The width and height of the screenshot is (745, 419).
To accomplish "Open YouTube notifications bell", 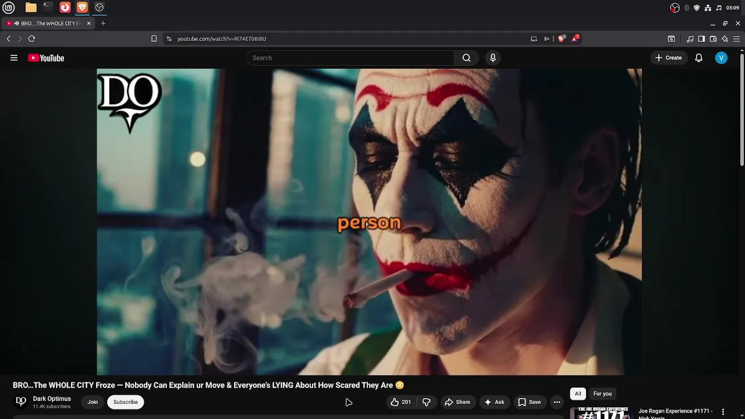I will click(699, 58).
